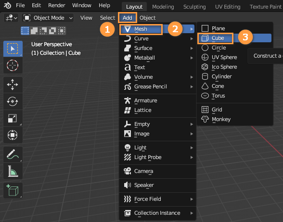This screenshot has width=283, height=222.
Task: Expand the Empty submenu
Action: (x=157, y=124)
